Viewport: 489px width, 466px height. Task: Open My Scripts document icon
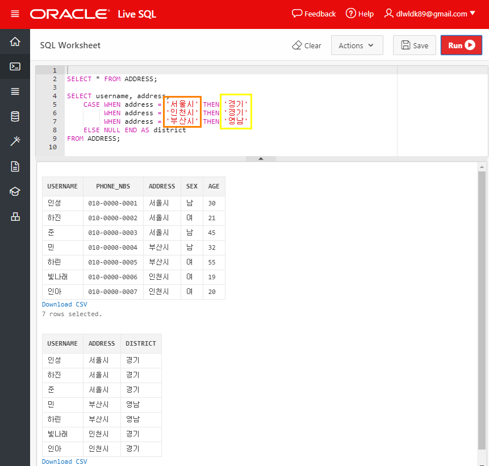click(x=15, y=166)
